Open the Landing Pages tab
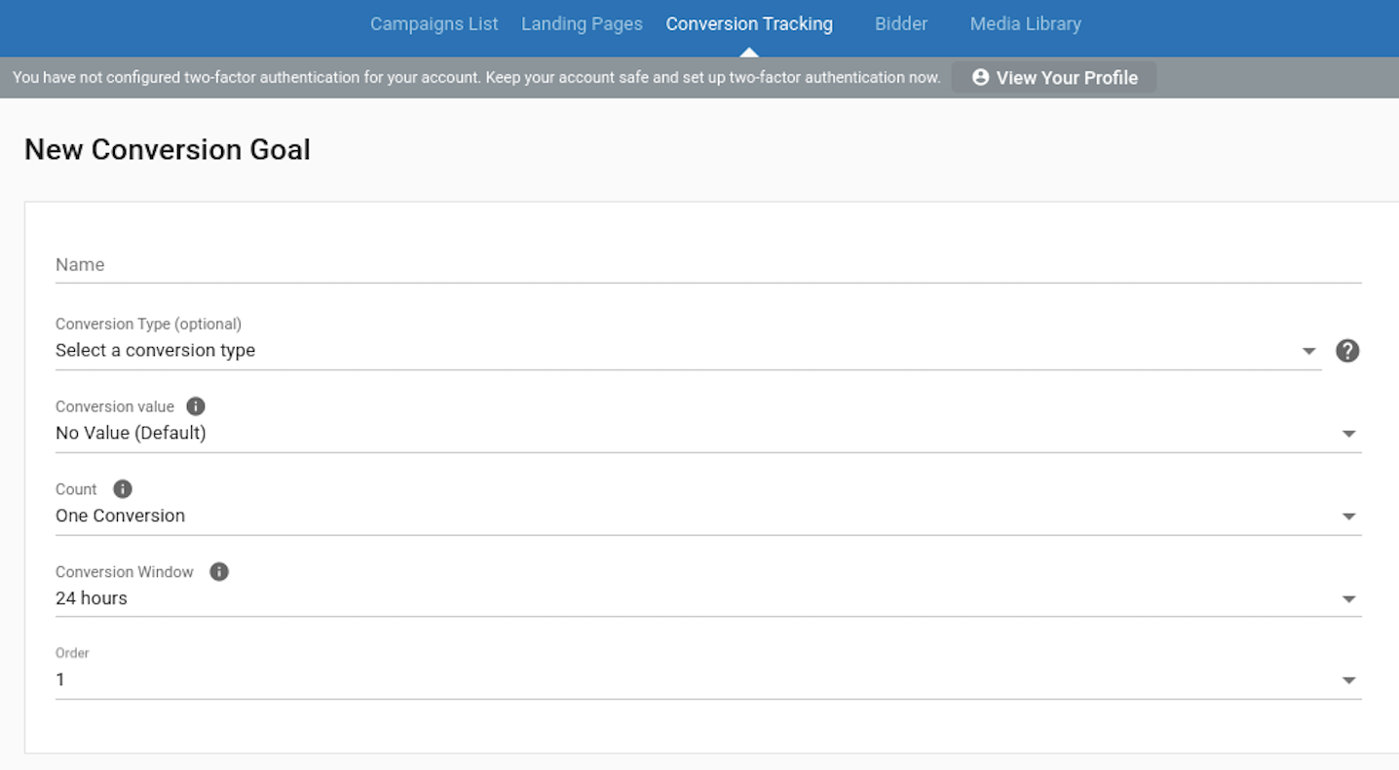This screenshot has width=1399, height=770. pos(582,23)
